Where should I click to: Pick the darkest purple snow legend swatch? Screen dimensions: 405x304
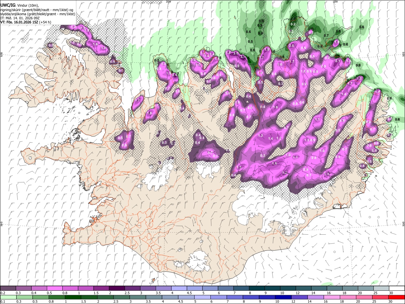117,288
